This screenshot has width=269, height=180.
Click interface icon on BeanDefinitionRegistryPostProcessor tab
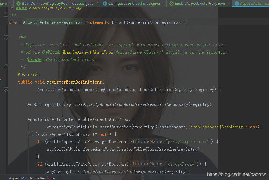18,3
